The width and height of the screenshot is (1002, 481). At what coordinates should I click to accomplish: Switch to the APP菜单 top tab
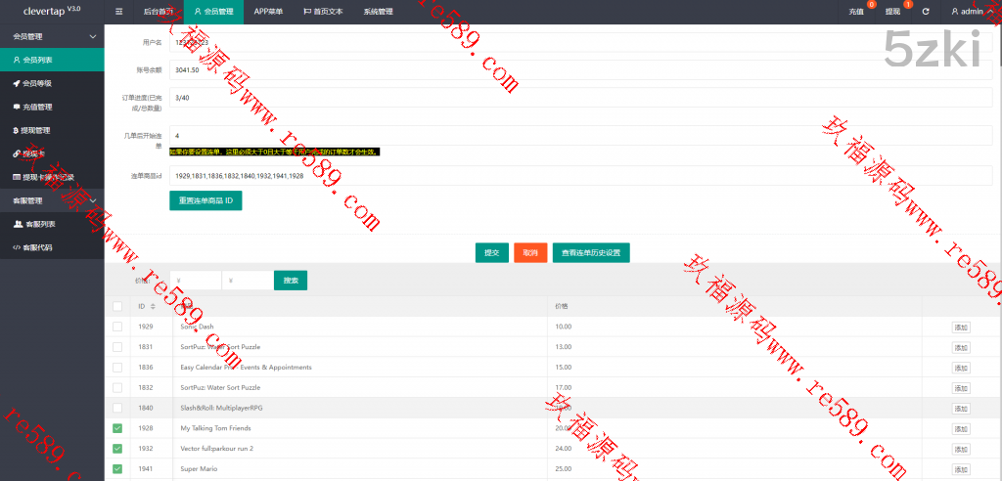pyautogui.click(x=269, y=12)
